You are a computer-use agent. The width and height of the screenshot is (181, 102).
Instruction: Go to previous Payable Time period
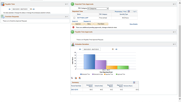10,9
